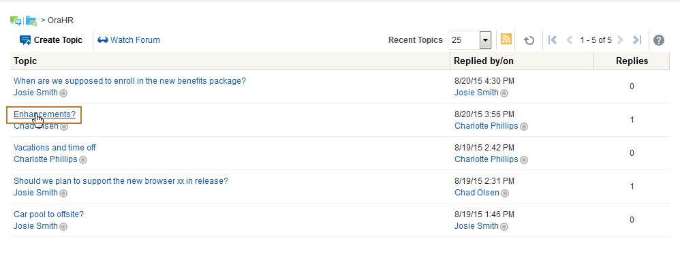Click presence icon beside Chad Olsen under Enhancements
The width and height of the screenshot is (680, 256).
[64, 127]
